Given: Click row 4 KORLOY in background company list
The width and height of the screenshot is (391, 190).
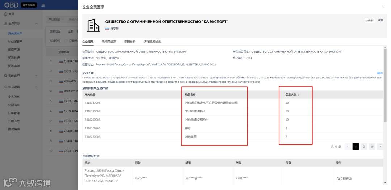Looking at the screenshot, I should [x=68, y=91].
